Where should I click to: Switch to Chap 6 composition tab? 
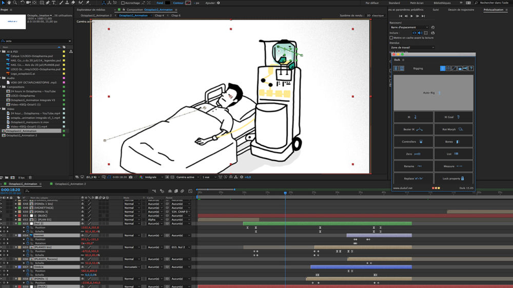[x=175, y=15]
